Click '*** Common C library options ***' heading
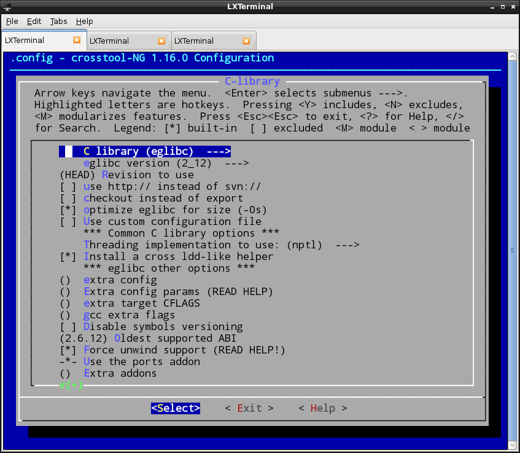520x453 pixels. [181, 233]
